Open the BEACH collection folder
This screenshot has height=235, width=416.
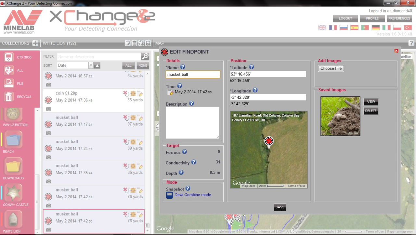[x=13, y=140]
